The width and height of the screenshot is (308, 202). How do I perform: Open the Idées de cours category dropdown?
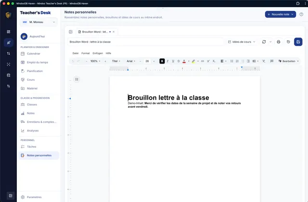point(242,42)
